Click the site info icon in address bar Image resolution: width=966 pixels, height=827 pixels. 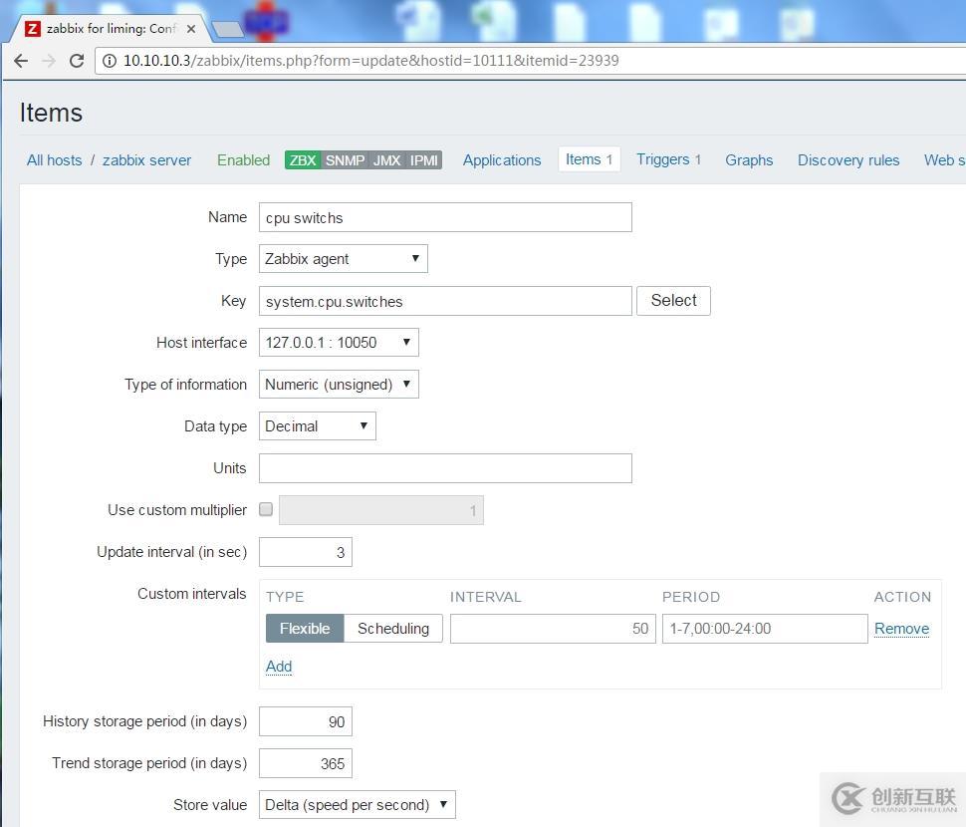tap(109, 61)
